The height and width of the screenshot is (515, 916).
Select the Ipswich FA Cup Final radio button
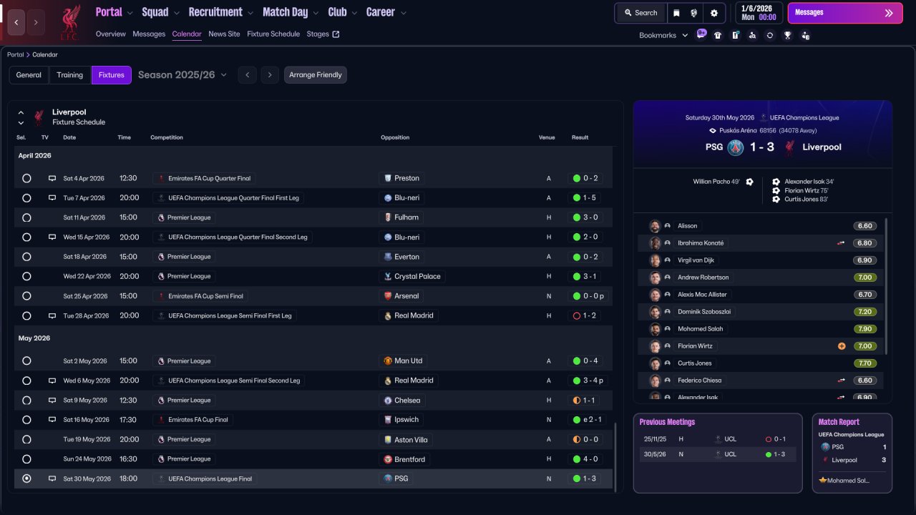coord(26,420)
